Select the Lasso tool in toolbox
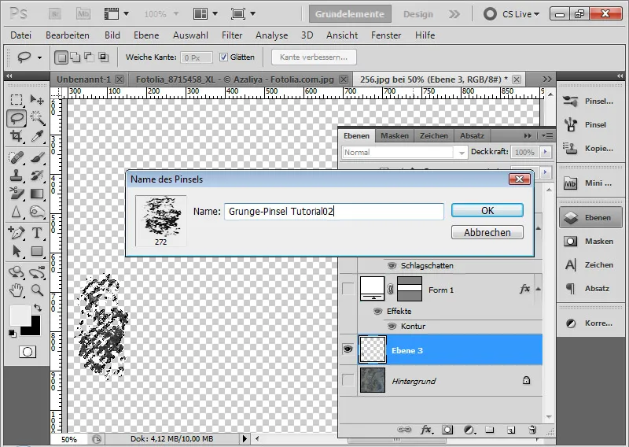The image size is (629, 447). point(17,118)
